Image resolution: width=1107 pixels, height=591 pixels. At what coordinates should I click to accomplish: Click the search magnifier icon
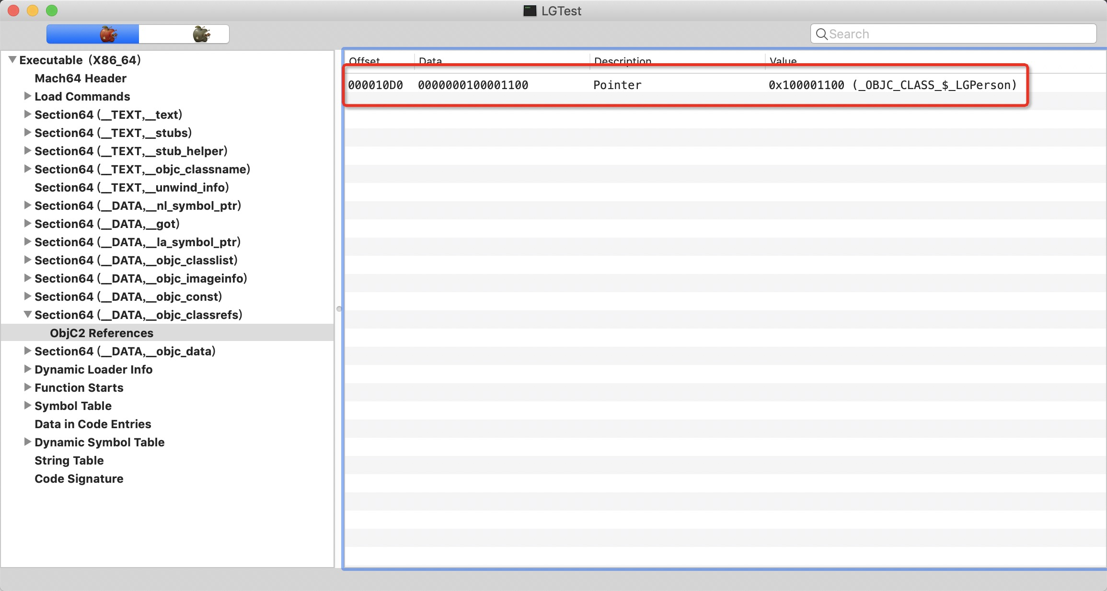[821, 34]
